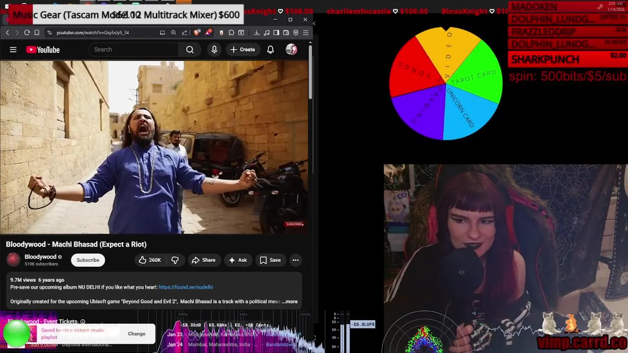Open the media control music note icon

[x=266, y=32]
